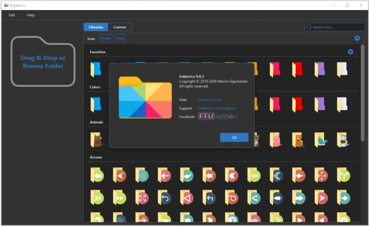
Task: Select the four-way move arrows folder icon
Action: [x=320, y=175]
